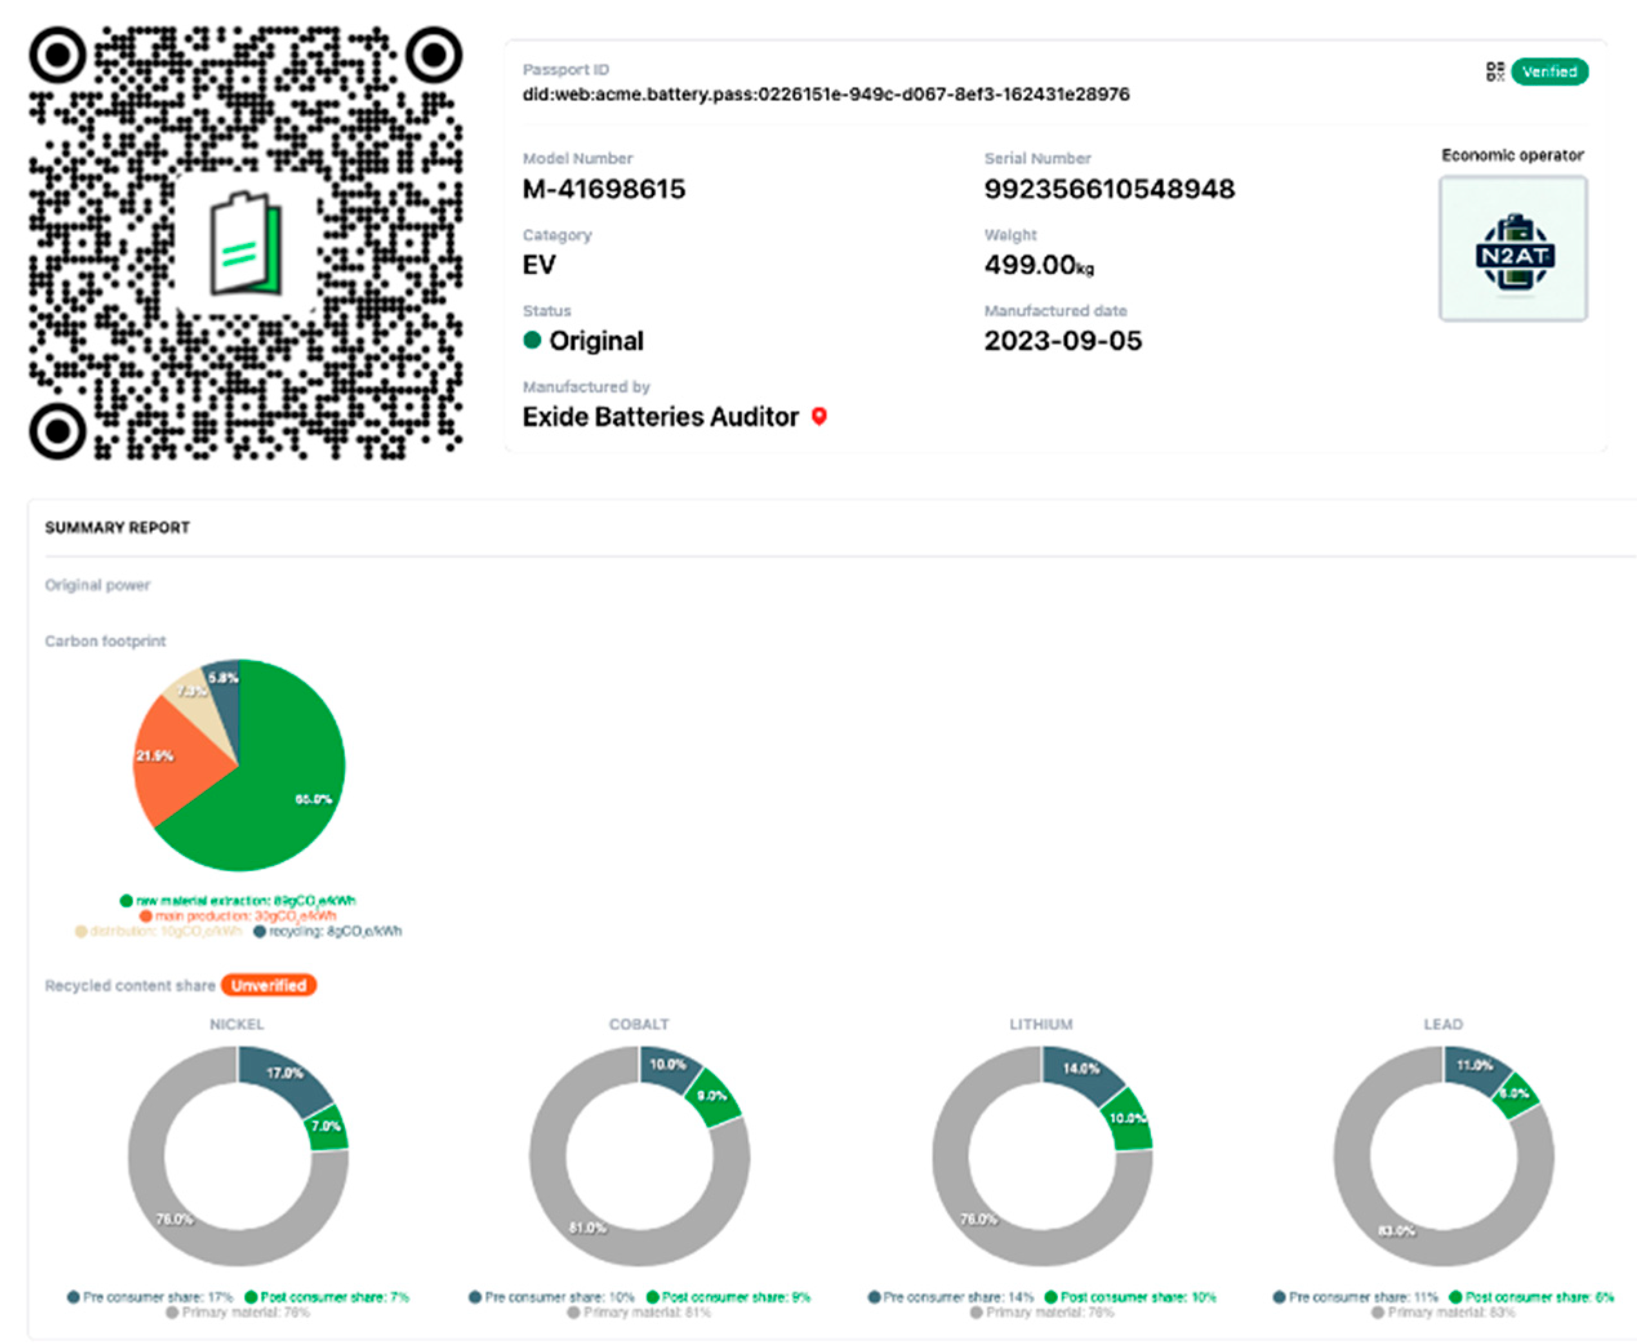Screen dimensions: 1637x1343
Task: Click the green status dot beside Original
Action: [x=532, y=340]
